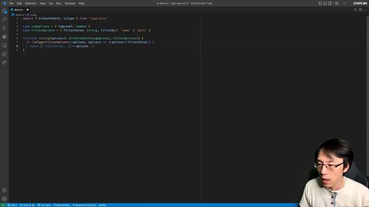Click the window title in the title bar
Viewport: 369px width, 207px height.
184,3
